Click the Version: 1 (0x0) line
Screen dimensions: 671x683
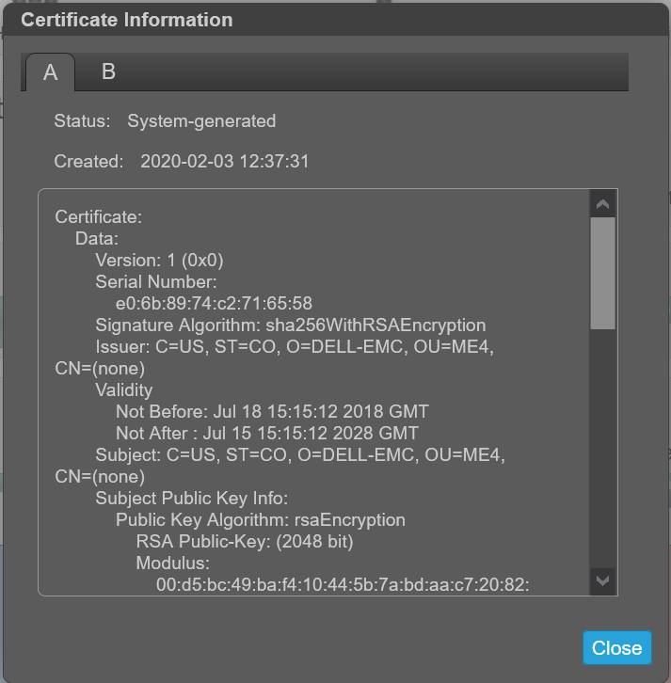pos(159,261)
